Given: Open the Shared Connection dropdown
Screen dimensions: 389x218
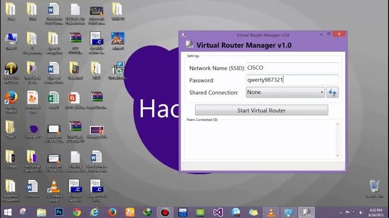Looking at the screenshot, I should pos(285,92).
